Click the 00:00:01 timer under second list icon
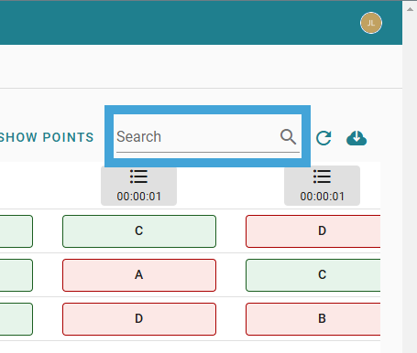 coord(322,197)
